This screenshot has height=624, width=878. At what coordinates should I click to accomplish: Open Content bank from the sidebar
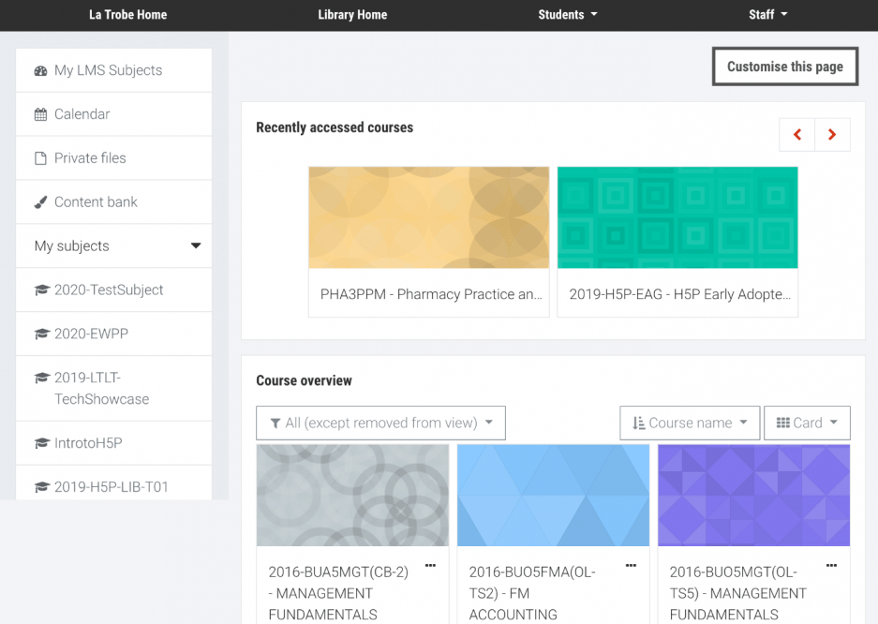click(113, 202)
